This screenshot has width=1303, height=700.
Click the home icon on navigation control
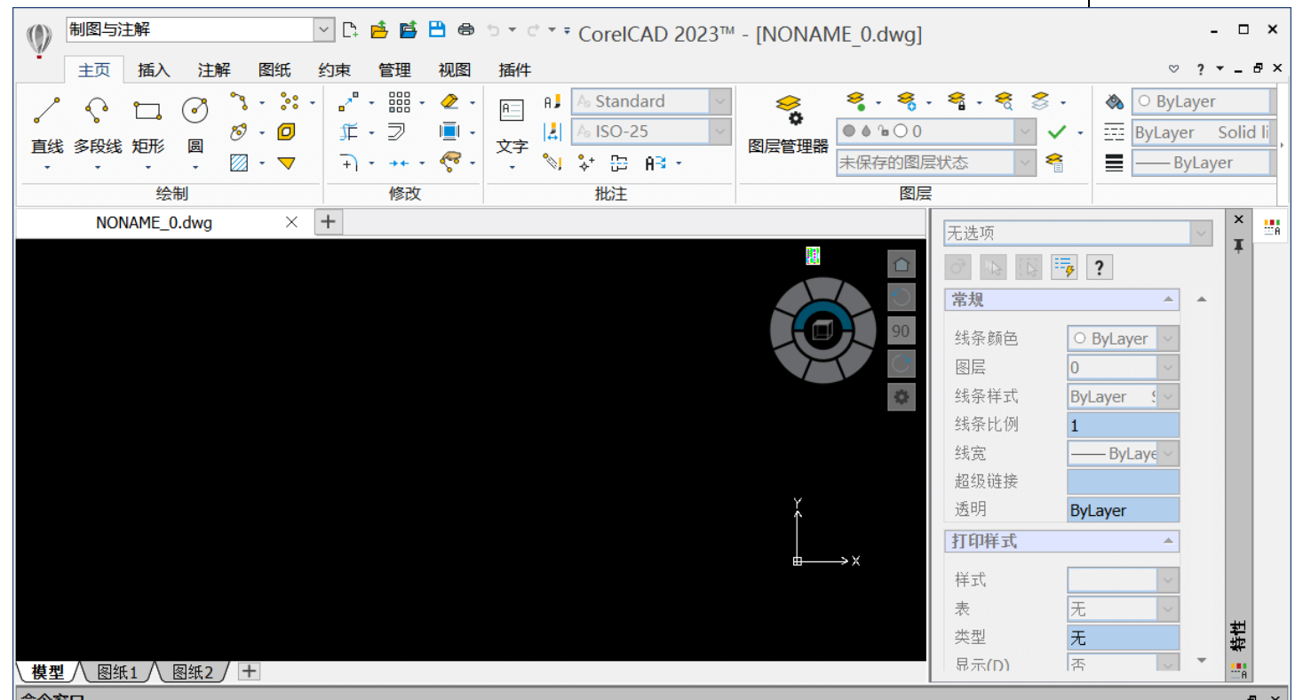click(901, 264)
